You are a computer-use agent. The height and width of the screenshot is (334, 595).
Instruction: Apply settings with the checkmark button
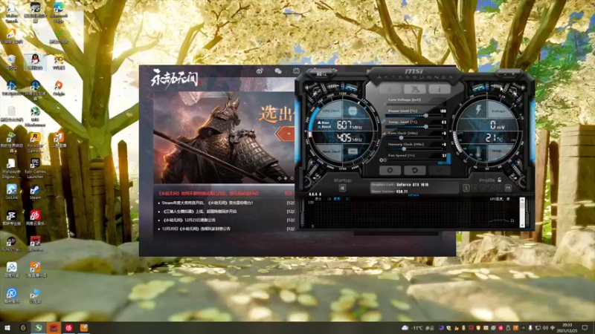click(x=440, y=171)
